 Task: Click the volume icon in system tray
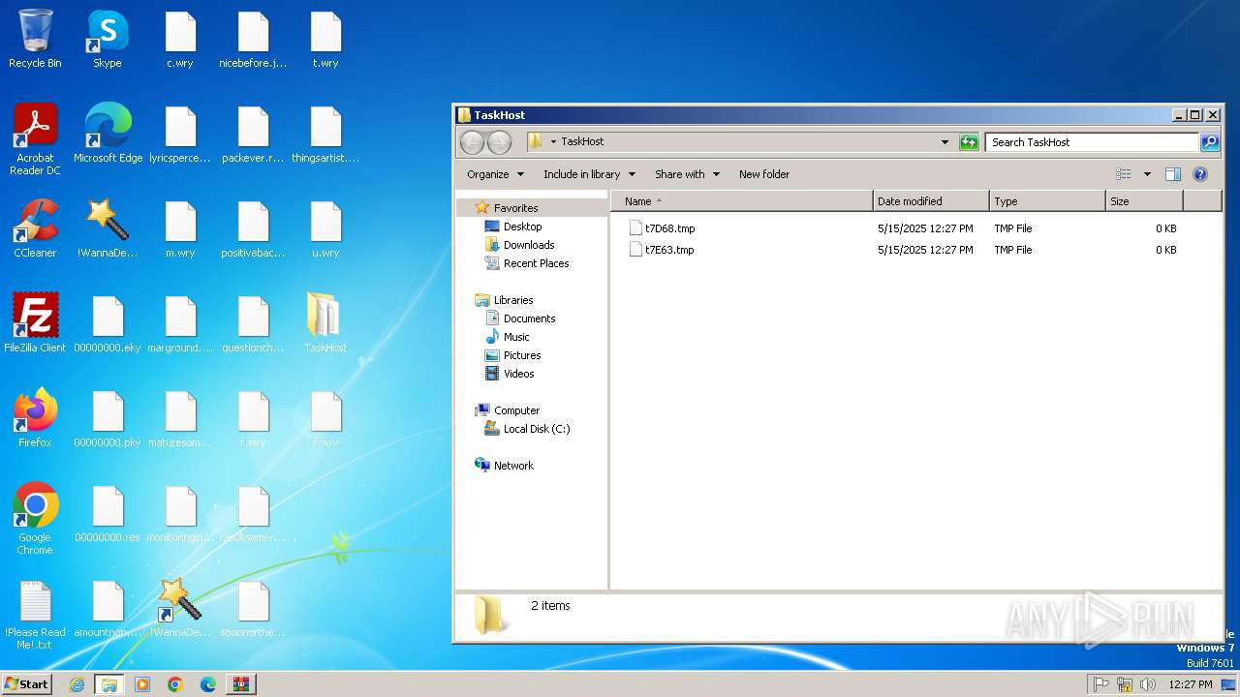point(1148,684)
